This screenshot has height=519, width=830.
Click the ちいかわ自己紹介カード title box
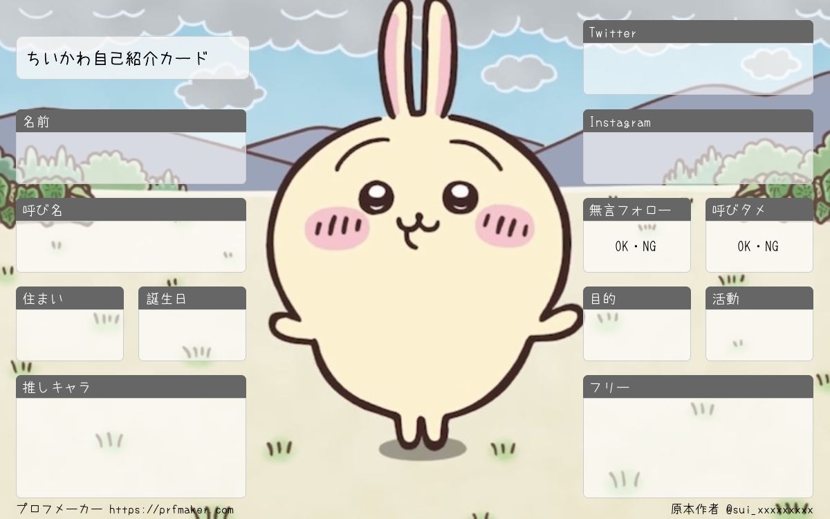132,57
